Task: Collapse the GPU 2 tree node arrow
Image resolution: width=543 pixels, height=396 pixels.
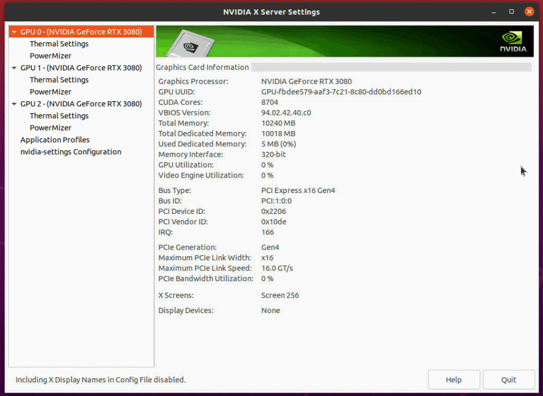Action: pos(14,104)
